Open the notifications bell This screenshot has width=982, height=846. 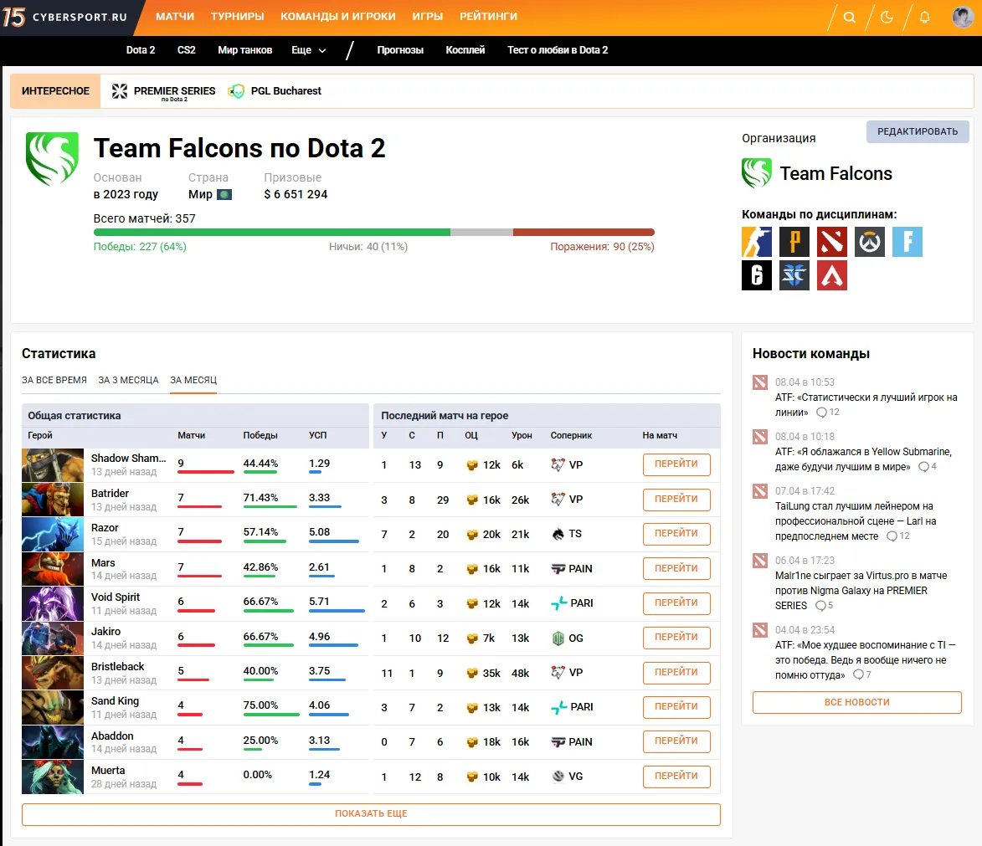click(x=924, y=18)
